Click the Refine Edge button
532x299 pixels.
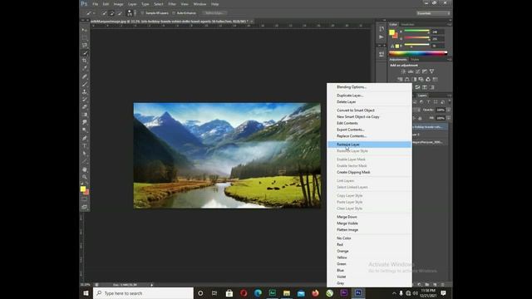(214, 13)
